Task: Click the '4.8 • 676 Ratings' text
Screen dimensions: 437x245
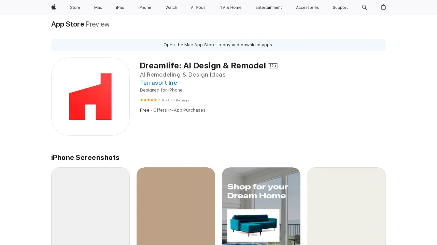Action: 174,100
